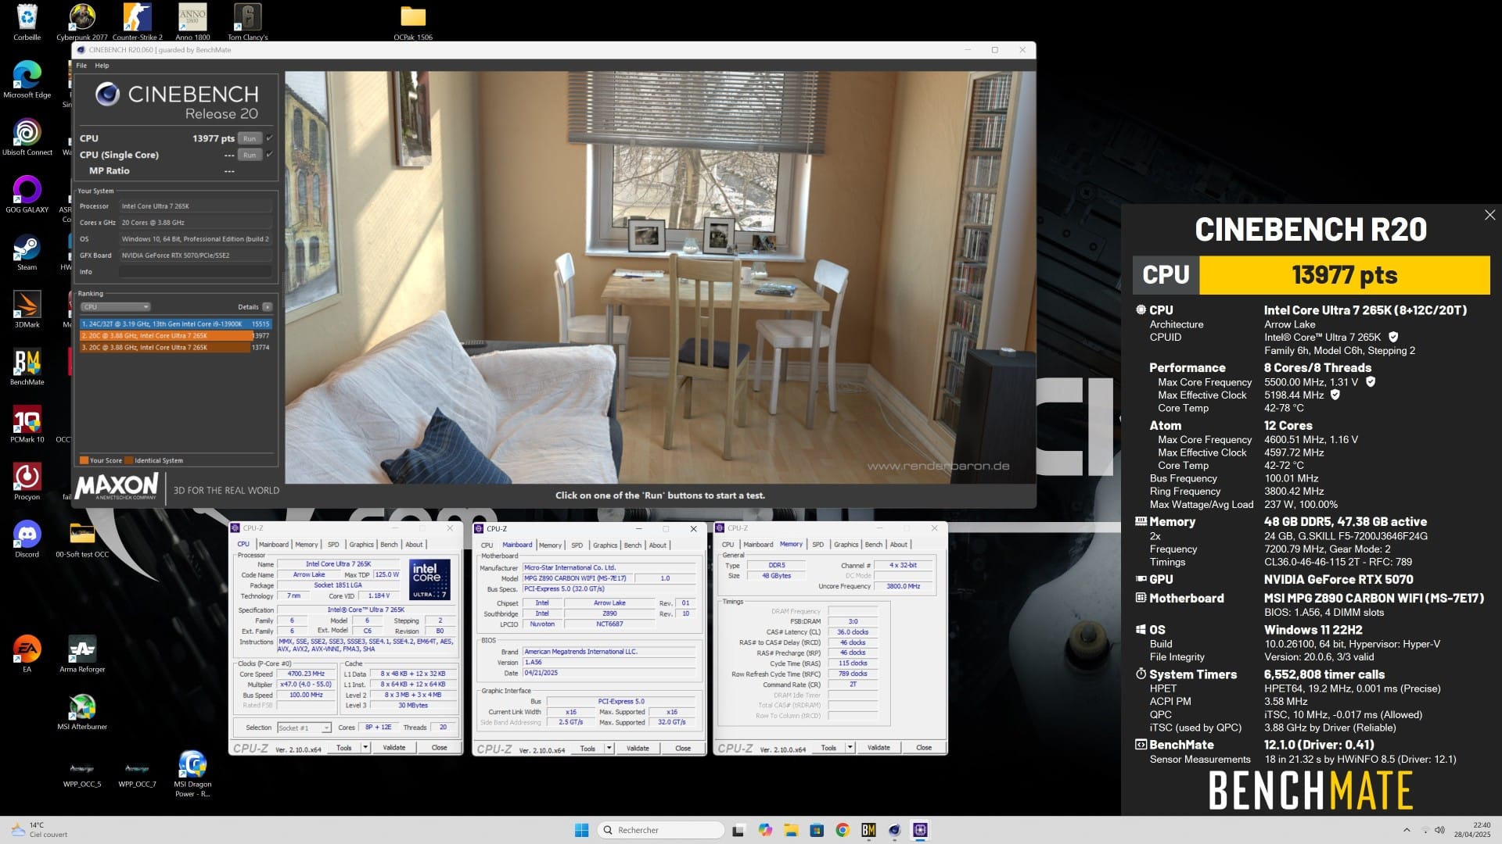
Task: Select the MSI Afterburner desktop icon
Action: pos(82,711)
